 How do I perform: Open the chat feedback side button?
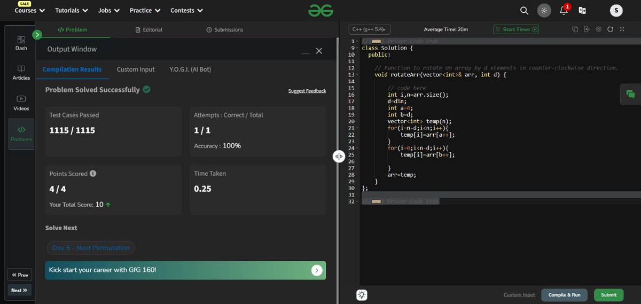pyautogui.click(x=630, y=94)
